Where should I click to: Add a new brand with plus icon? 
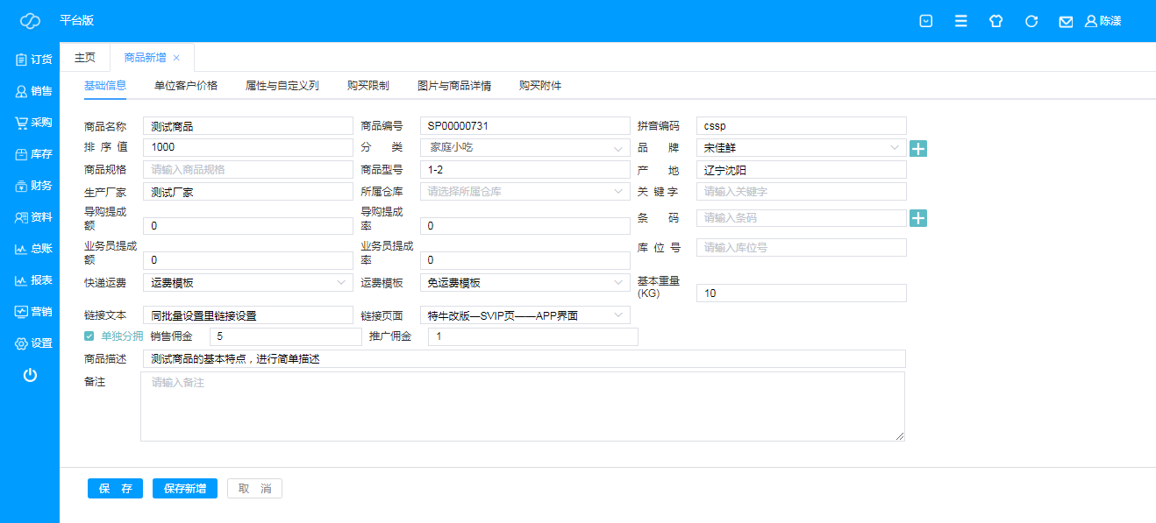pyautogui.click(x=918, y=148)
